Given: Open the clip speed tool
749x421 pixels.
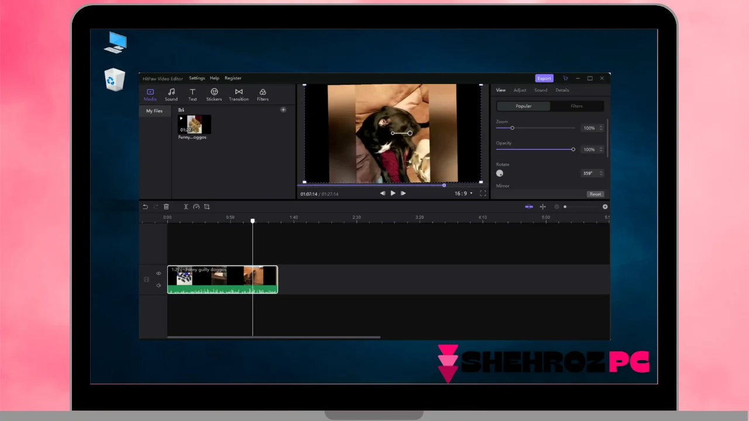Looking at the screenshot, I should pyautogui.click(x=197, y=206).
